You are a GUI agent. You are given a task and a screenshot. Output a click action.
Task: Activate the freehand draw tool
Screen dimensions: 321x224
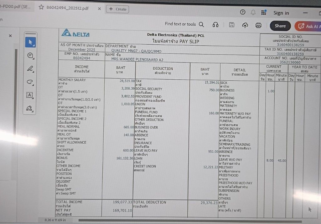pos(30,82)
